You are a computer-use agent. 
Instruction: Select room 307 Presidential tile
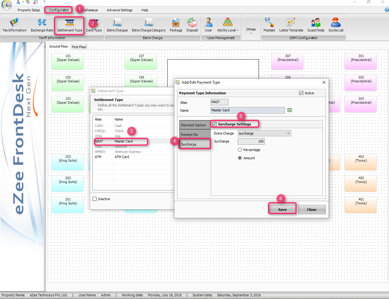287,61
